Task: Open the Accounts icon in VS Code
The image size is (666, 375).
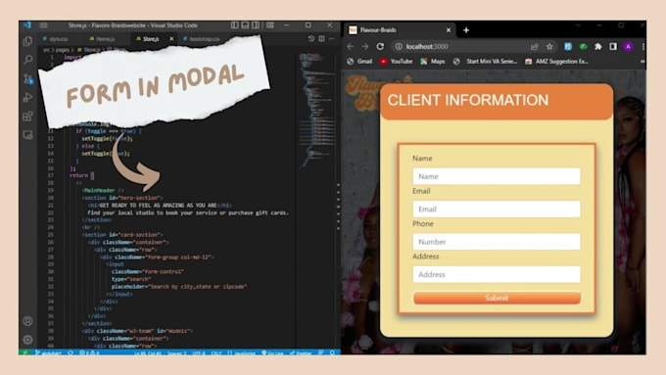Action: (x=28, y=321)
